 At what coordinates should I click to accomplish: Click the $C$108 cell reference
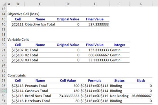coord(17,55)
